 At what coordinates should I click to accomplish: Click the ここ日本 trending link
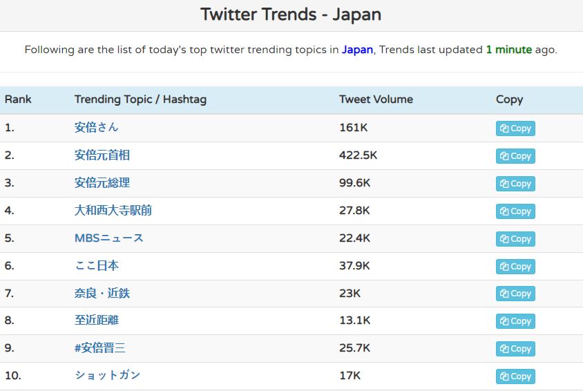[x=96, y=266]
